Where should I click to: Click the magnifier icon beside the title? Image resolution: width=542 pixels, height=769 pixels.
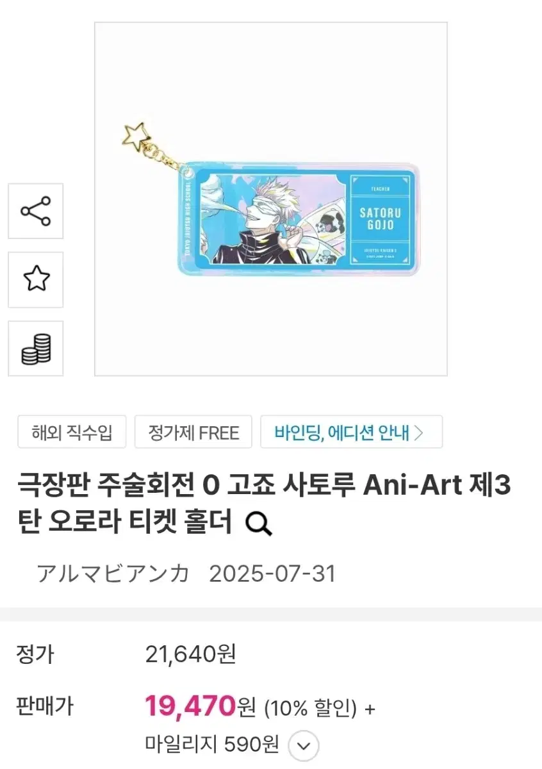pyautogui.click(x=259, y=524)
